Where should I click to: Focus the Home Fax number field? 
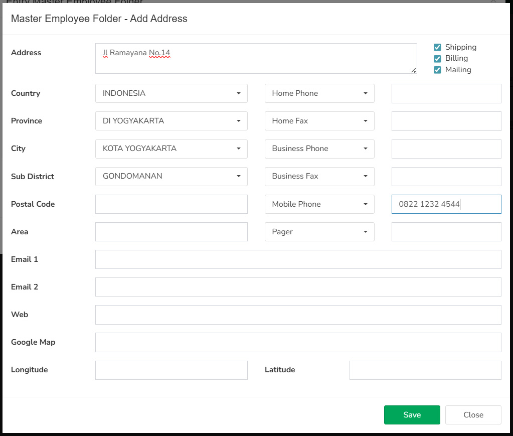[446, 121]
